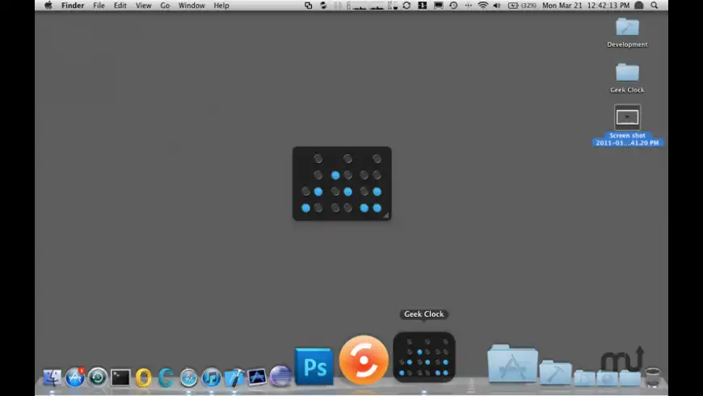
Task: Click the purple Eclipse sphere icon in Dock
Action: point(280,377)
